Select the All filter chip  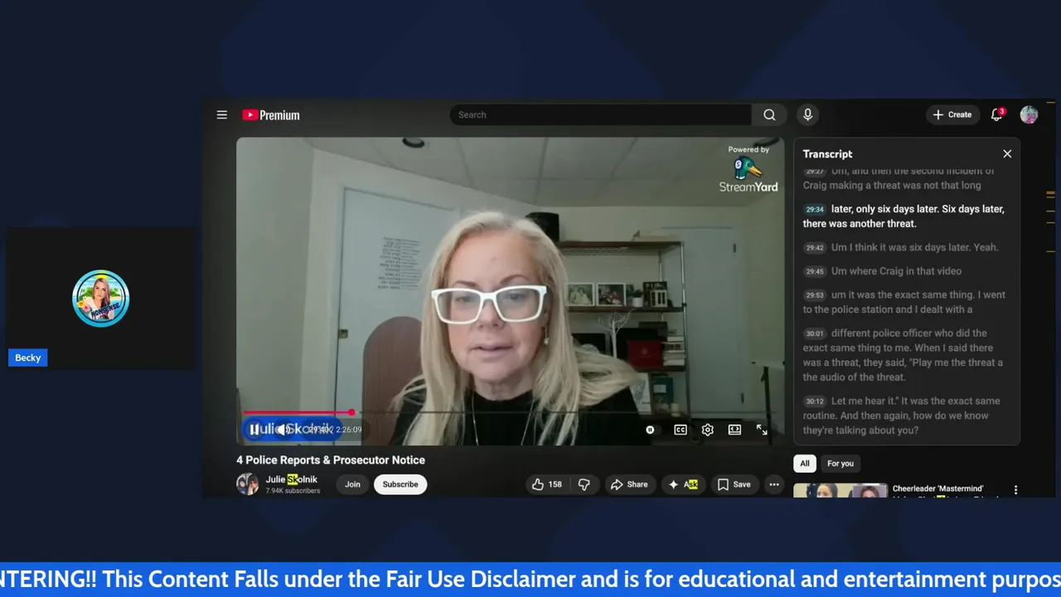804,464
